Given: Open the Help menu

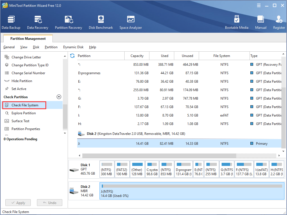Looking at the screenshot, I should coord(92,47).
